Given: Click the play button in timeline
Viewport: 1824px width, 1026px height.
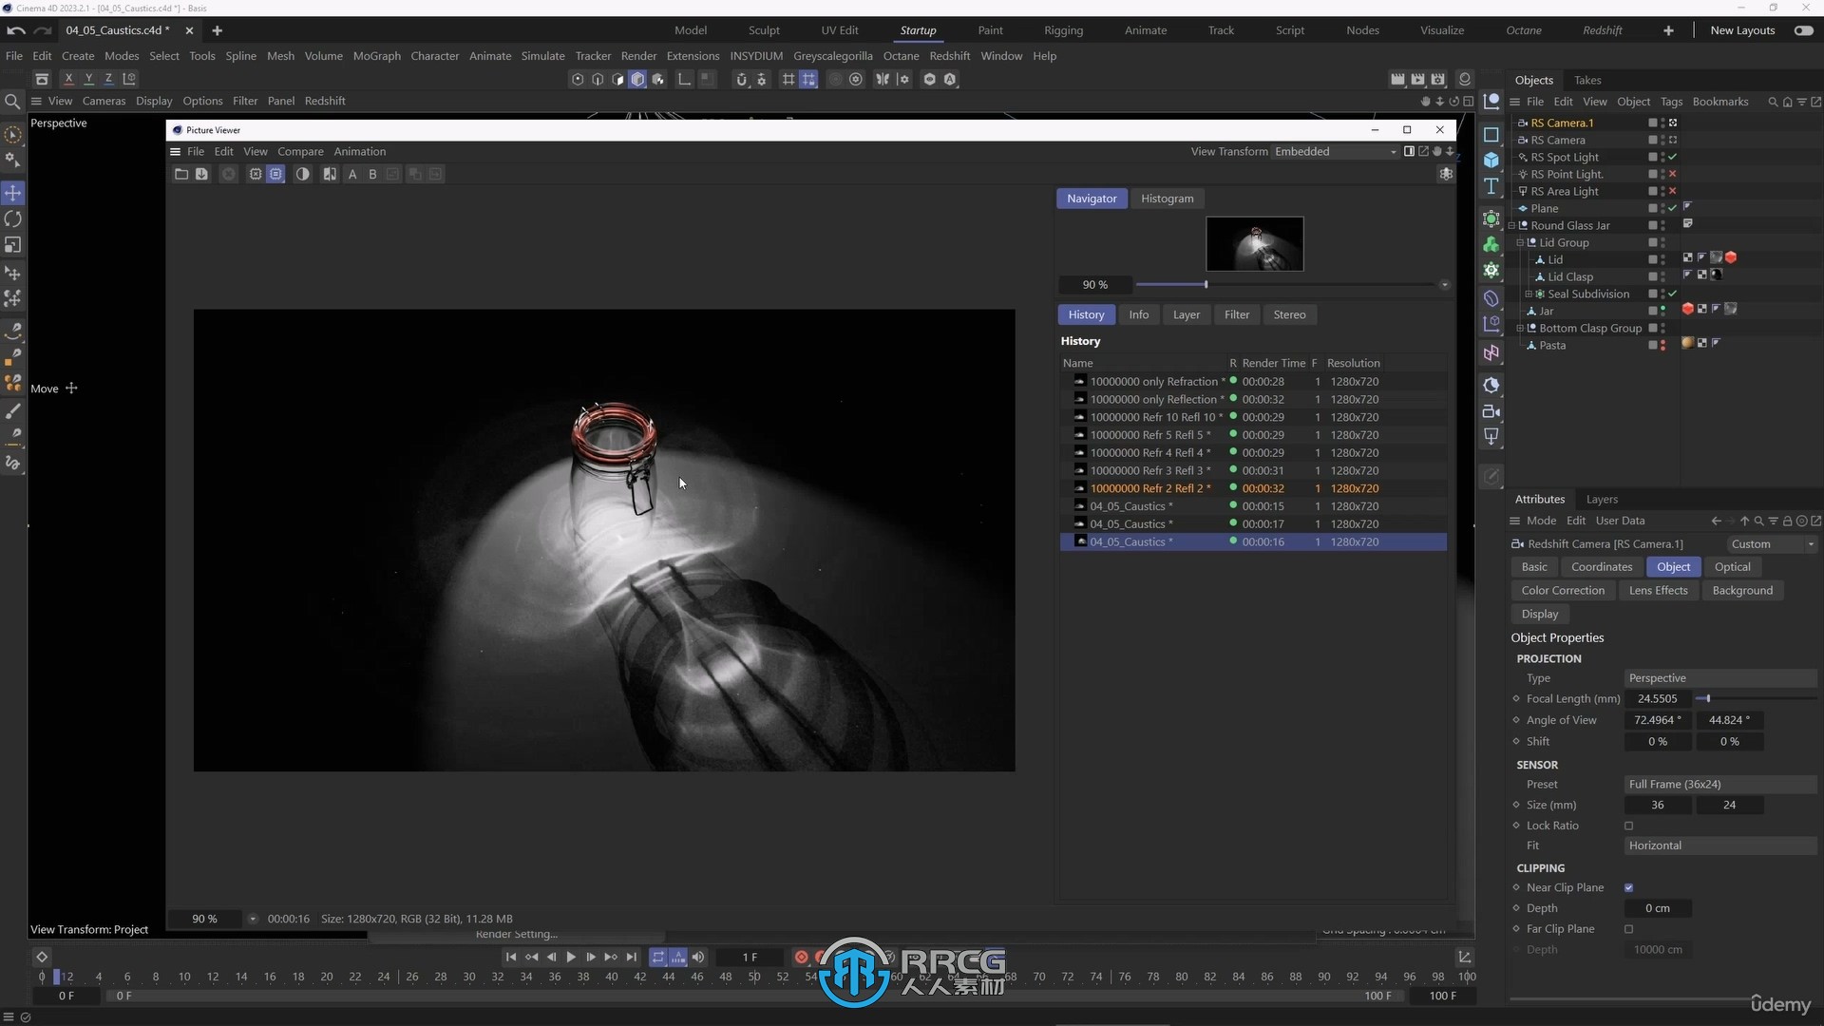Looking at the screenshot, I should pyautogui.click(x=571, y=957).
